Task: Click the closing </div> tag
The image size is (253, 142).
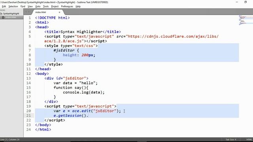Action: [51, 102]
